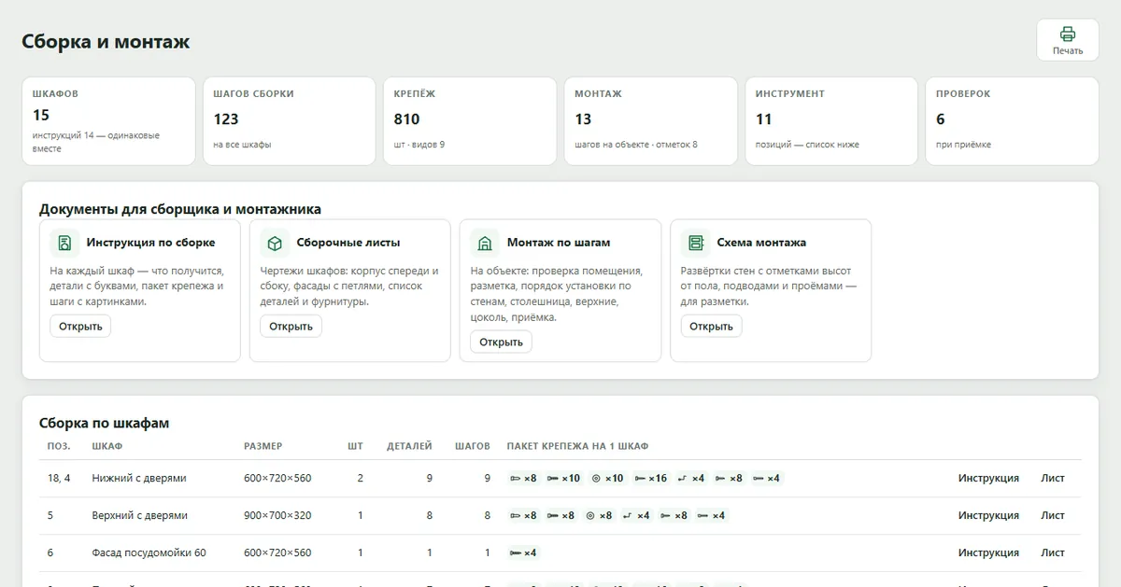
Task: Click the 'Сборка по шкафам' section heading
Action: click(x=105, y=423)
